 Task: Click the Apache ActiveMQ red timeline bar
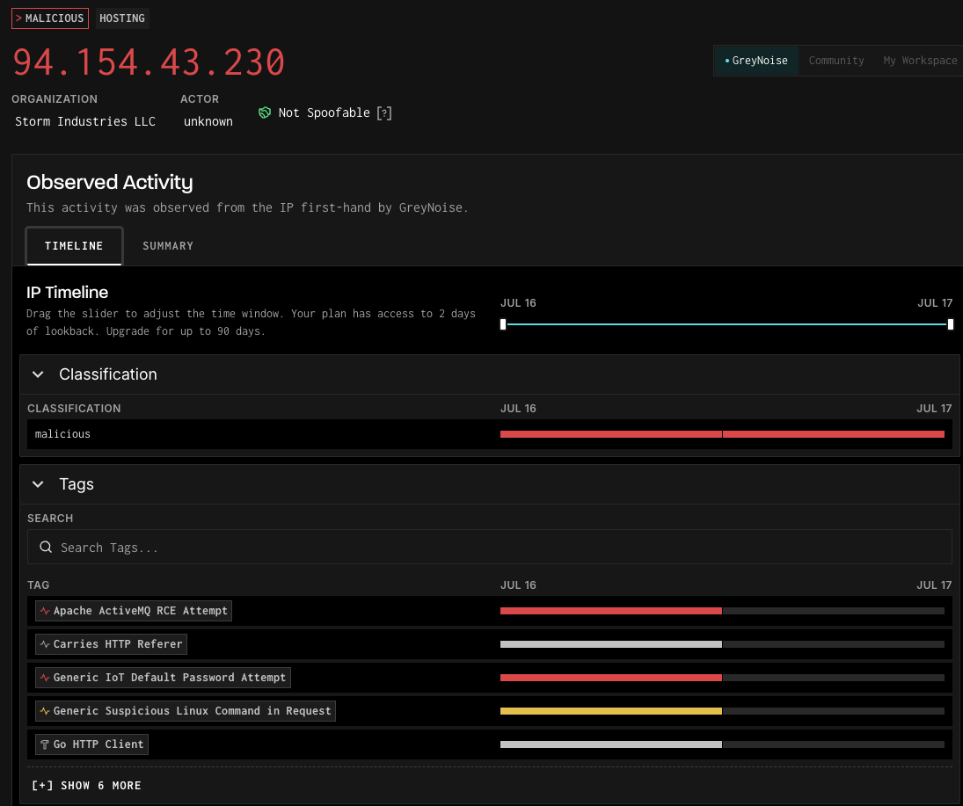[611, 611]
